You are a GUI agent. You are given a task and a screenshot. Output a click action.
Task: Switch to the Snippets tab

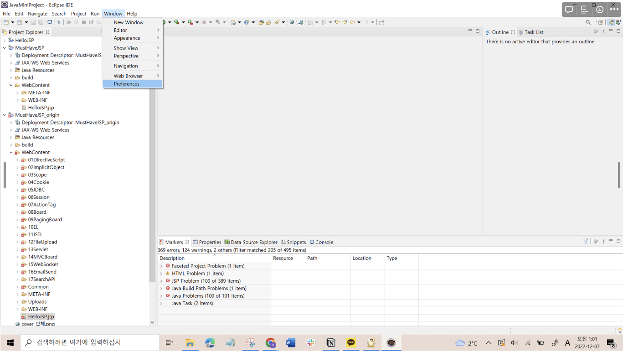point(293,242)
